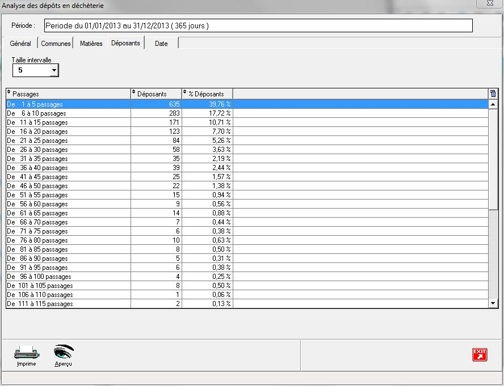Select the row De 96 à 100 passages
504x386 pixels.
pyautogui.click(x=68, y=277)
